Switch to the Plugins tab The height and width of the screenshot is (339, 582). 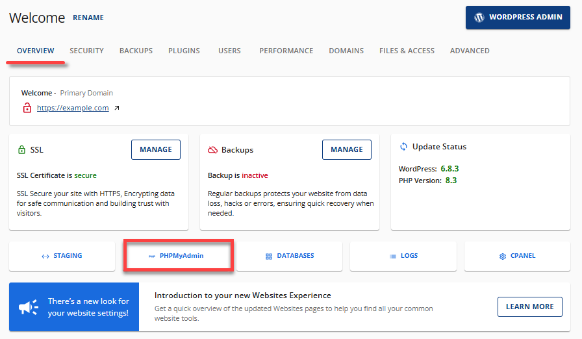pos(184,51)
